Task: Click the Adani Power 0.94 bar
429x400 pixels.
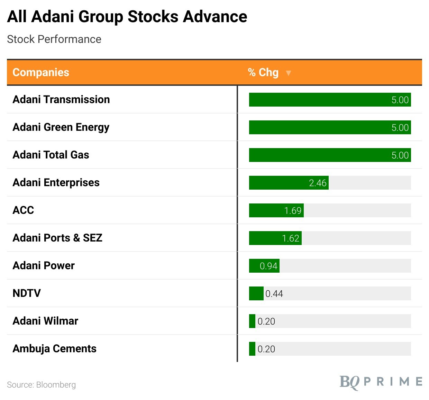Action: 264,266
